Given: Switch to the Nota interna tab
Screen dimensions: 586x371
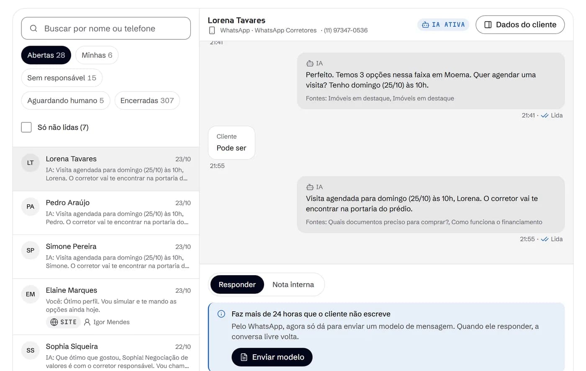Looking at the screenshot, I should click(x=293, y=284).
